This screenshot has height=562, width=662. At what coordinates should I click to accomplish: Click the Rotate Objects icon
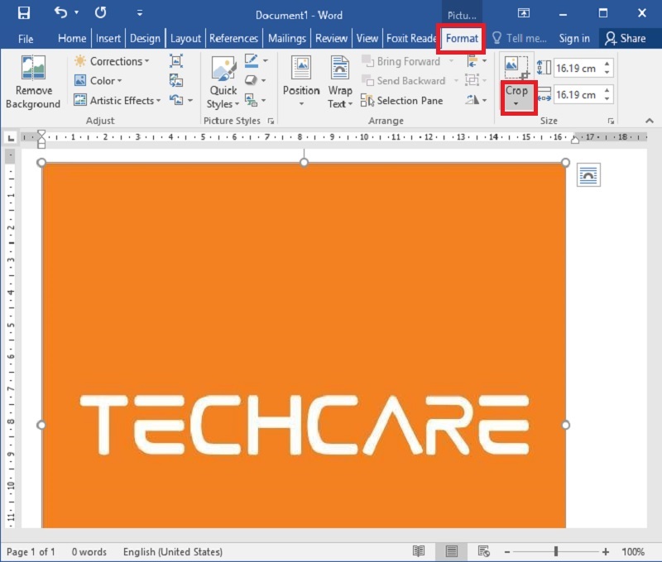[x=471, y=100]
